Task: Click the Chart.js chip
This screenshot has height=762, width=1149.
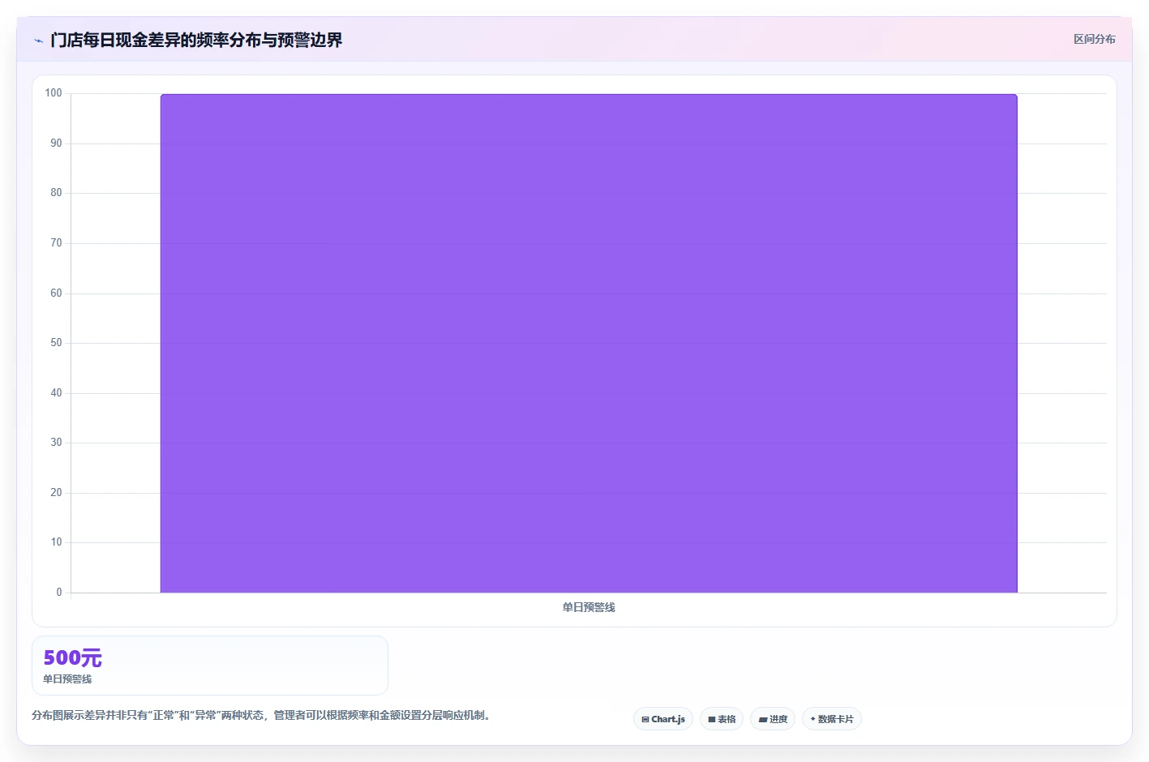Action: pos(663,719)
